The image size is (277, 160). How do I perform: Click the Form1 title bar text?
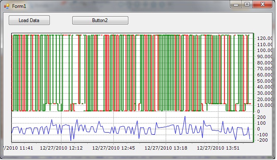19,6
